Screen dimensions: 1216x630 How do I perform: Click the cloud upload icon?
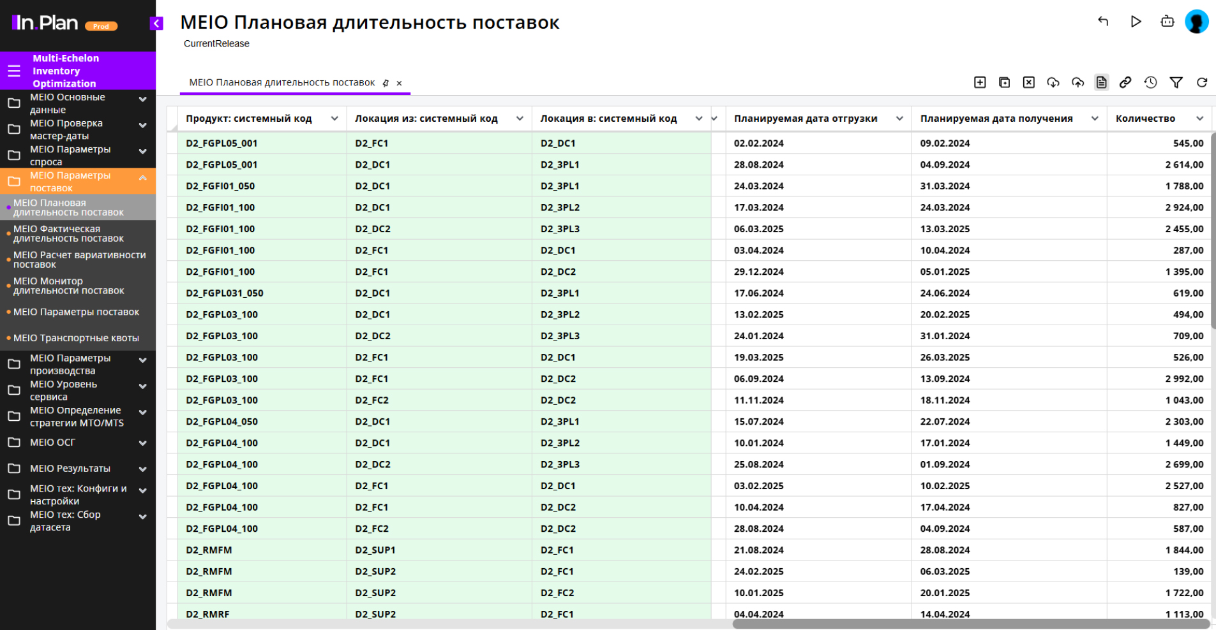coord(1077,82)
